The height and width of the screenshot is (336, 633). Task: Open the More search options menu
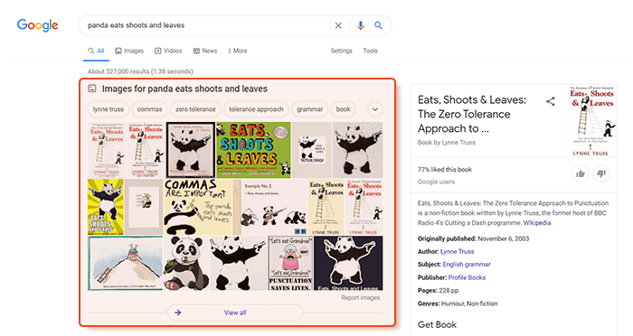click(237, 51)
